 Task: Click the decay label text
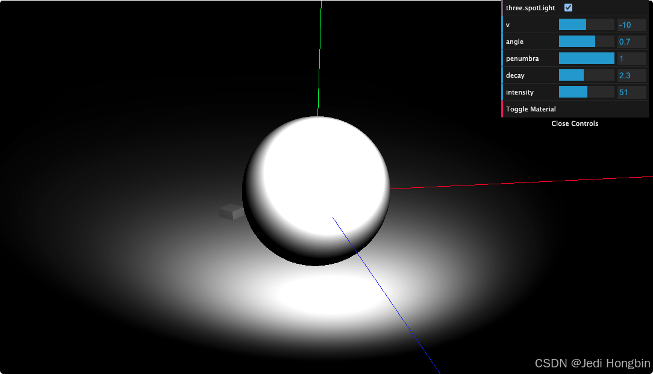(514, 75)
